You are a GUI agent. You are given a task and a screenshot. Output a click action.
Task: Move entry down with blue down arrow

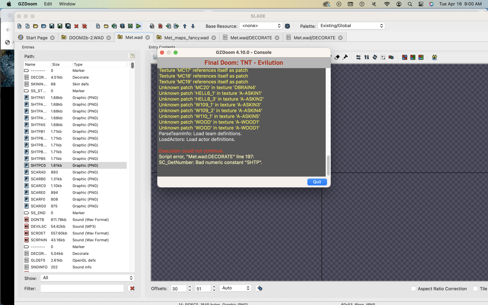[193, 26]
